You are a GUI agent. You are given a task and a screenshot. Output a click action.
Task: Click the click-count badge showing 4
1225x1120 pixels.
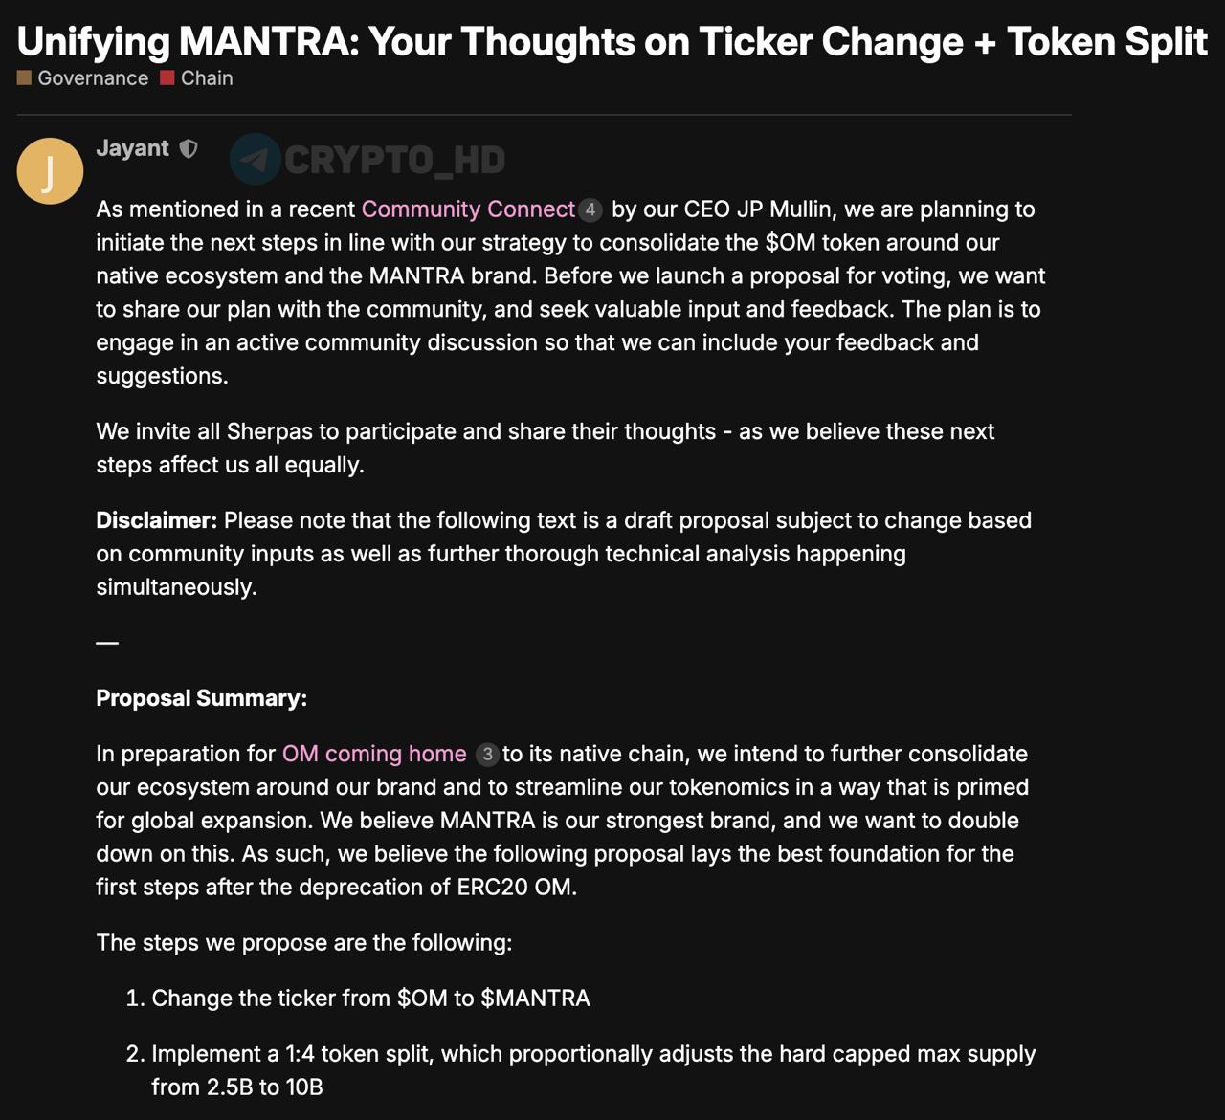pos(590,209)
